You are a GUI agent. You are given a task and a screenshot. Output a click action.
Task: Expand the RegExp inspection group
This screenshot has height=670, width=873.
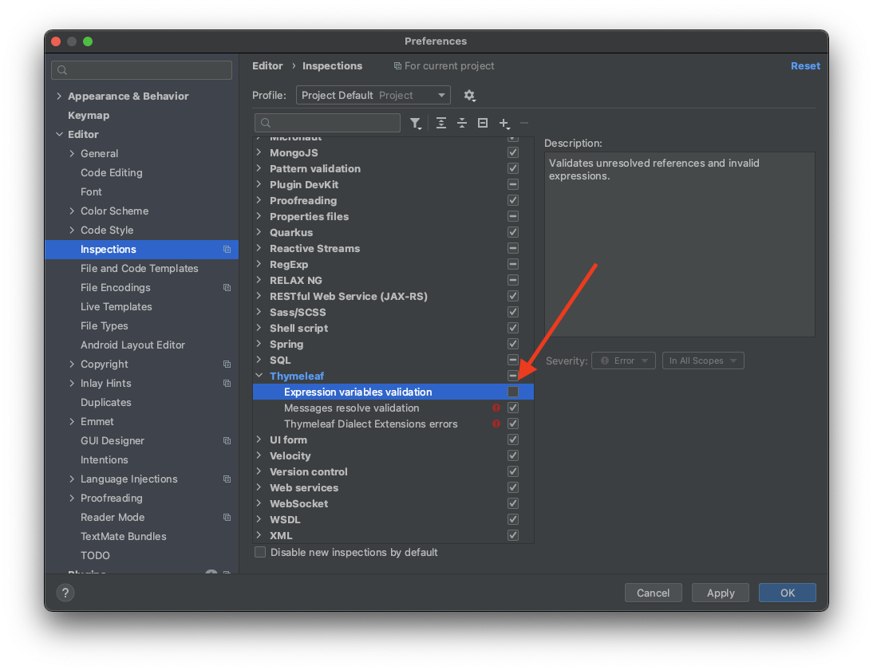[x=259, y=264]
